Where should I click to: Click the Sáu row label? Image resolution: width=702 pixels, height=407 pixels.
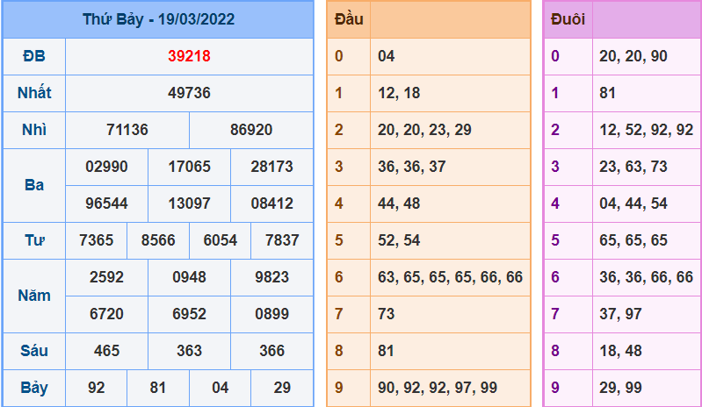click(x=34, y=351)
